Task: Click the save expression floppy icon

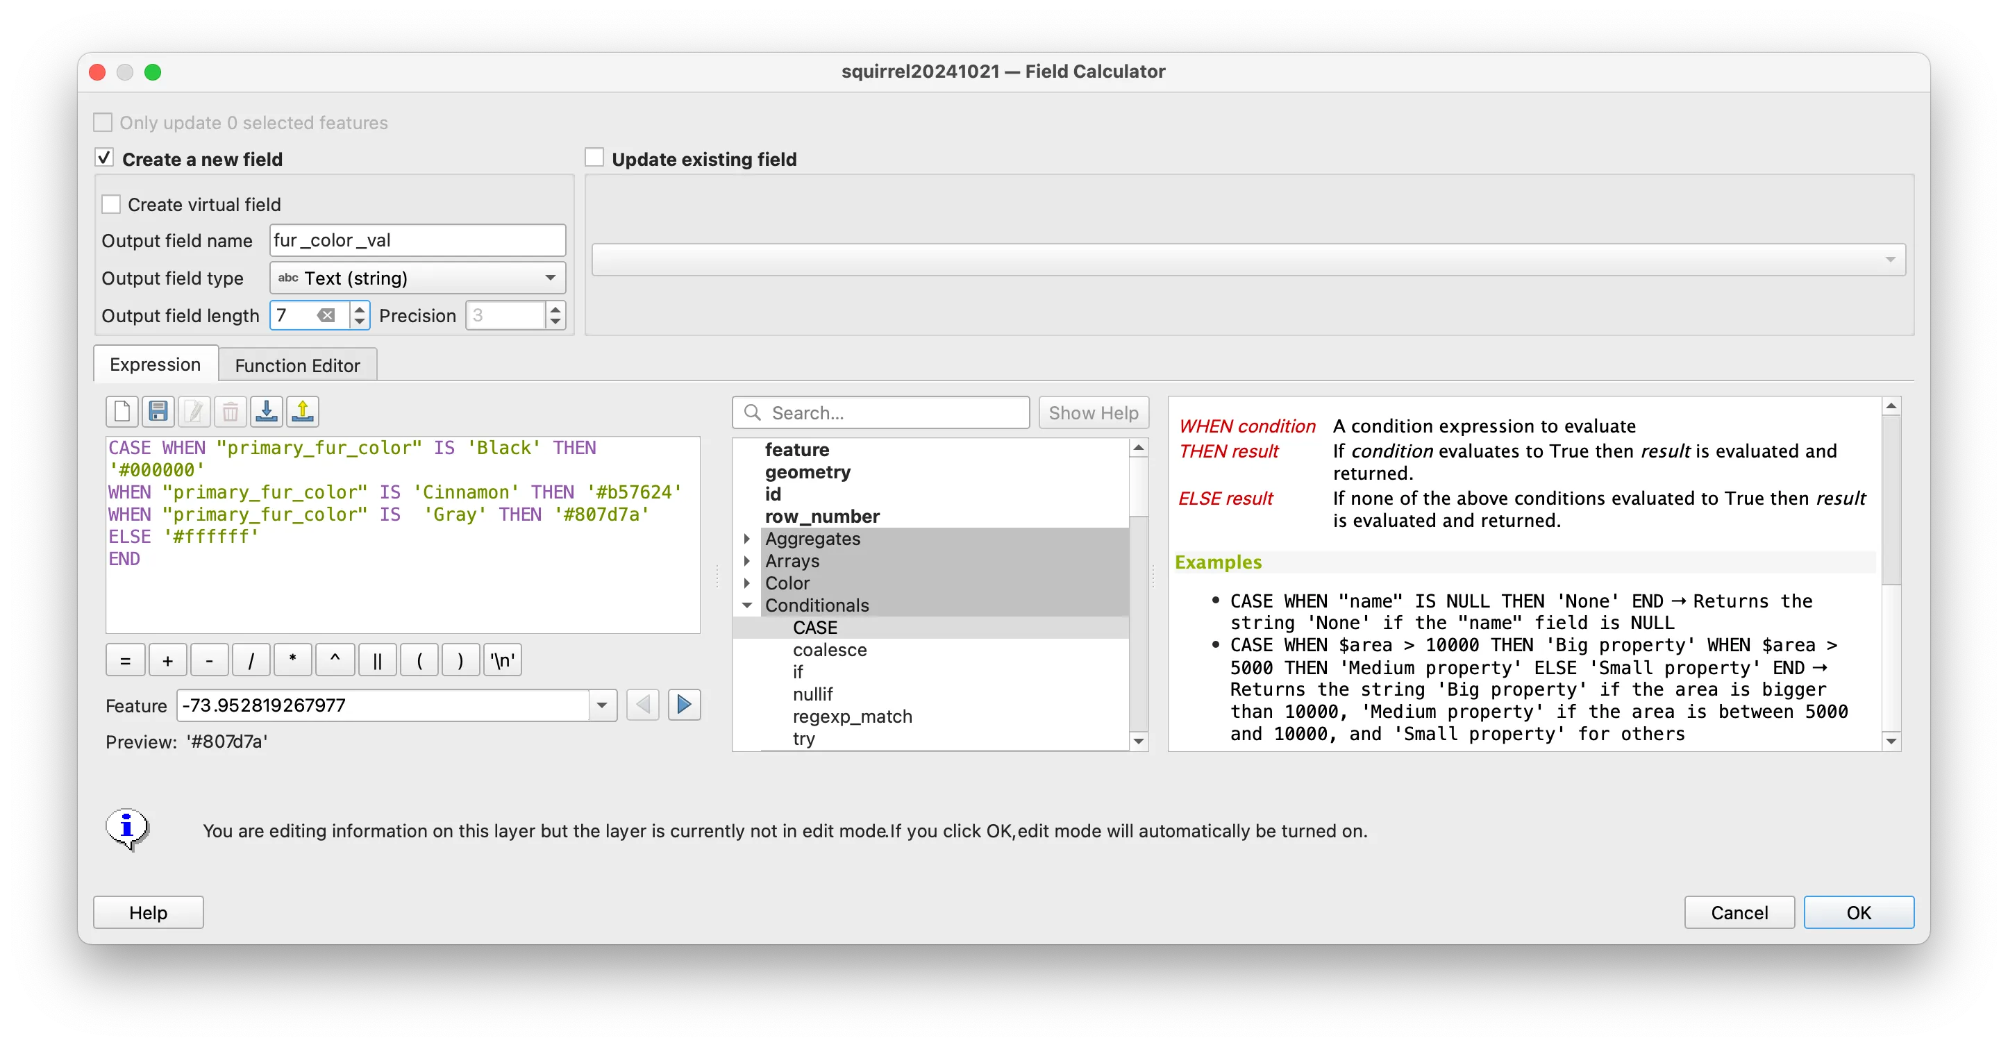Action: tap(158, 412)
